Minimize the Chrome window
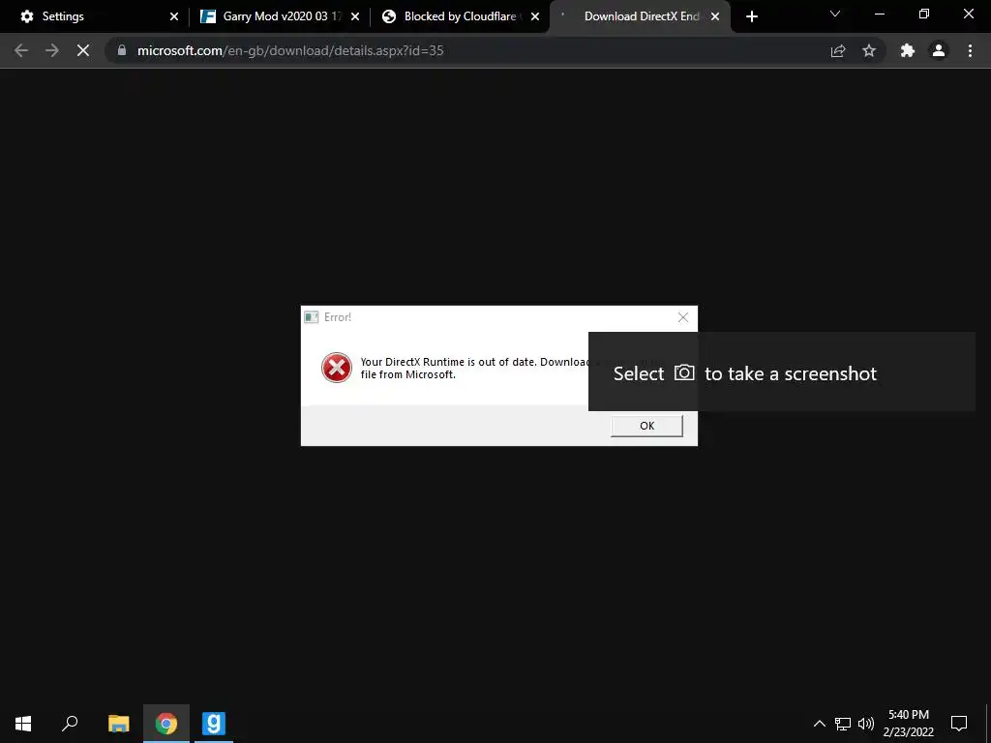Viewport: 991px width, 743px height. click(x=879, y=14)
